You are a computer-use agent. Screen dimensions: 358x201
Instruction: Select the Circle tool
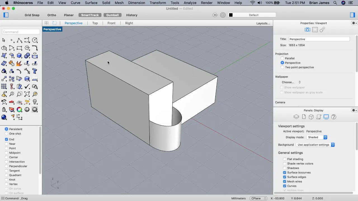tap(35, 40)
